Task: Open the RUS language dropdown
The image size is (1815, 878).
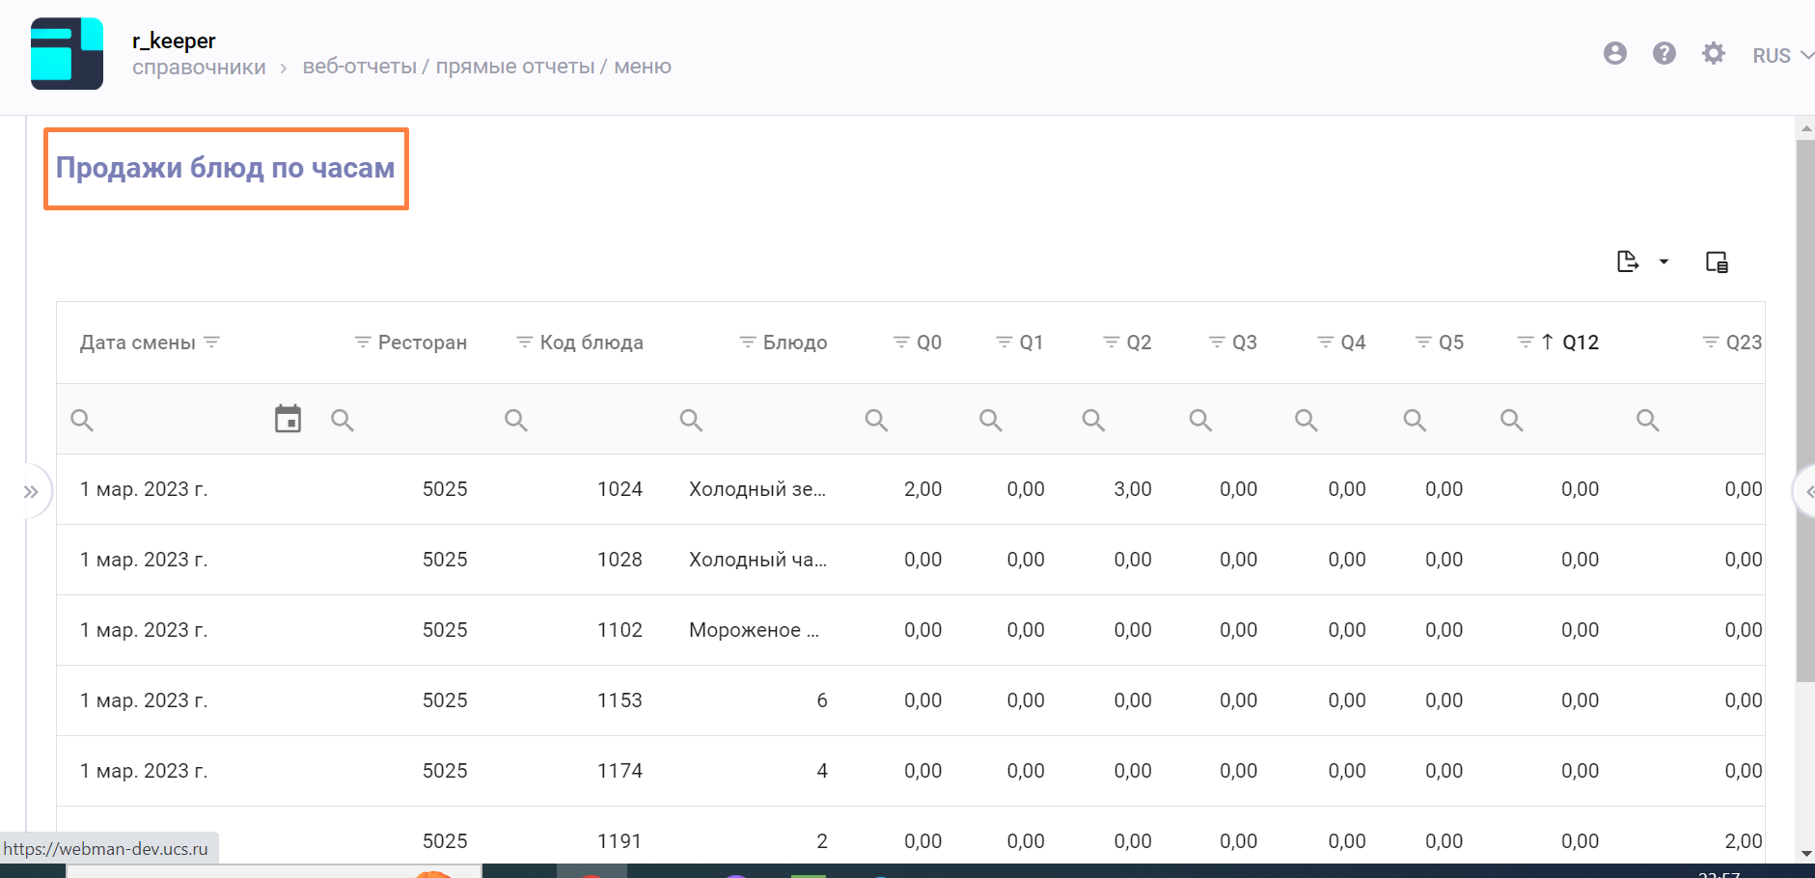Action: [1781, 56]
